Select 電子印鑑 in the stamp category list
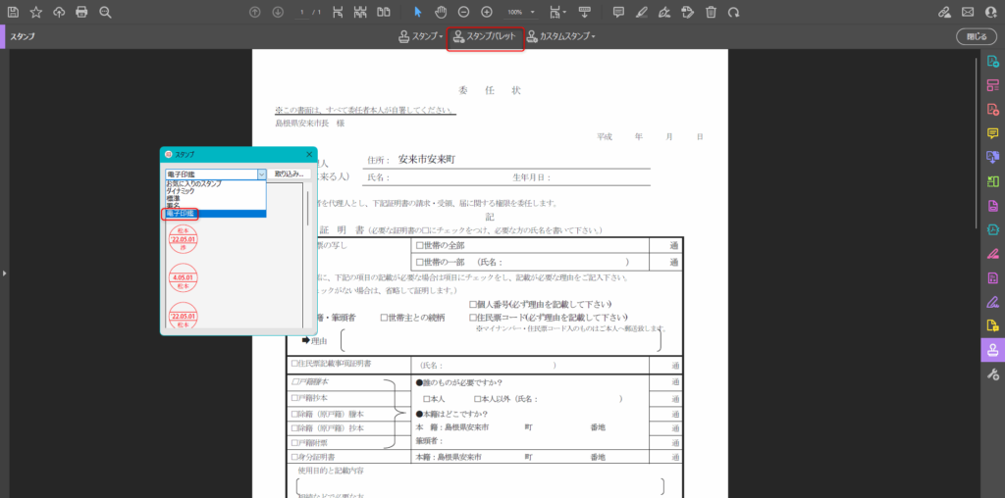The height and width of the screenshot is (498, 1005). coord(215,213)
